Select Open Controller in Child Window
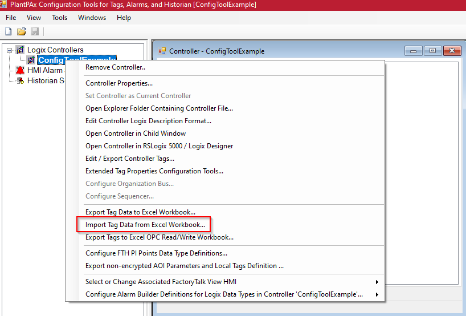466x316 pixels. 136,133
